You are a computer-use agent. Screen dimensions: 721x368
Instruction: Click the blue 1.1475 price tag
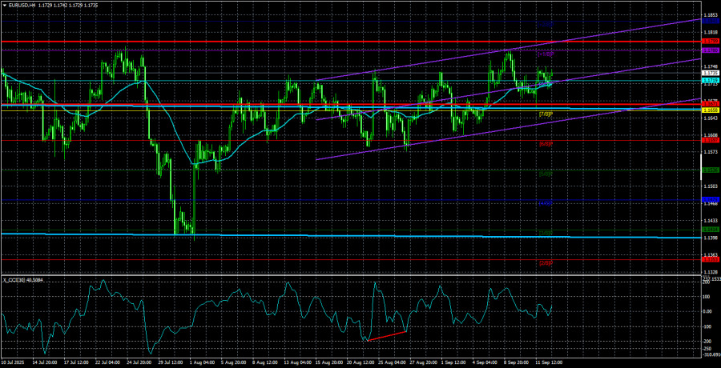709,199
